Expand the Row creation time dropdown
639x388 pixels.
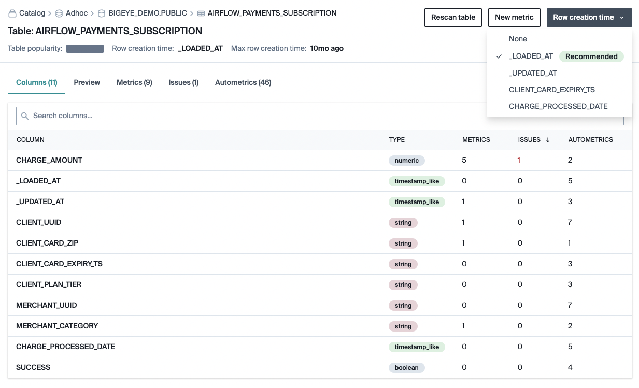pos(589,17)
